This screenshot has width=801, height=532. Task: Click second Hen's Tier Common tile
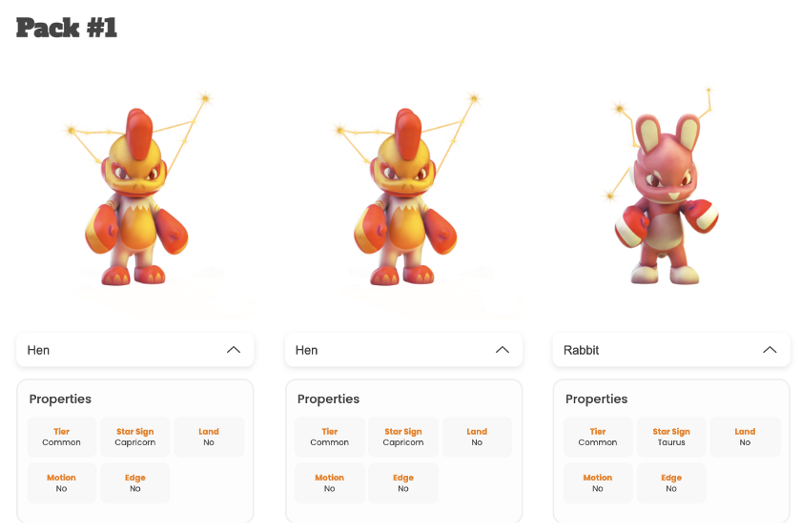[x=330, y=437]
